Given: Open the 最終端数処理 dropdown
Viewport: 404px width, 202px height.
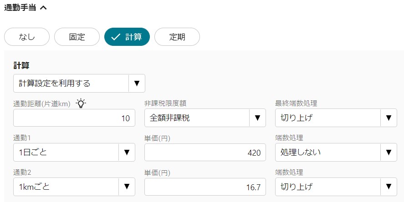Looking at the screenshot, I should pyautogui.click(x=336, y=118).
